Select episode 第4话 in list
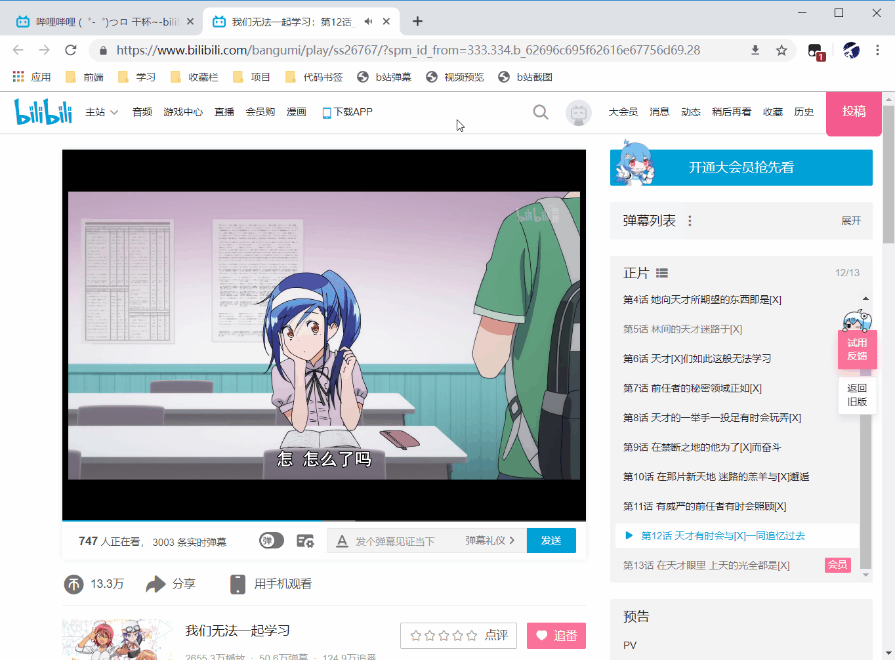The image size is (895, 660). pyautogui.click(x=702, y=300)
